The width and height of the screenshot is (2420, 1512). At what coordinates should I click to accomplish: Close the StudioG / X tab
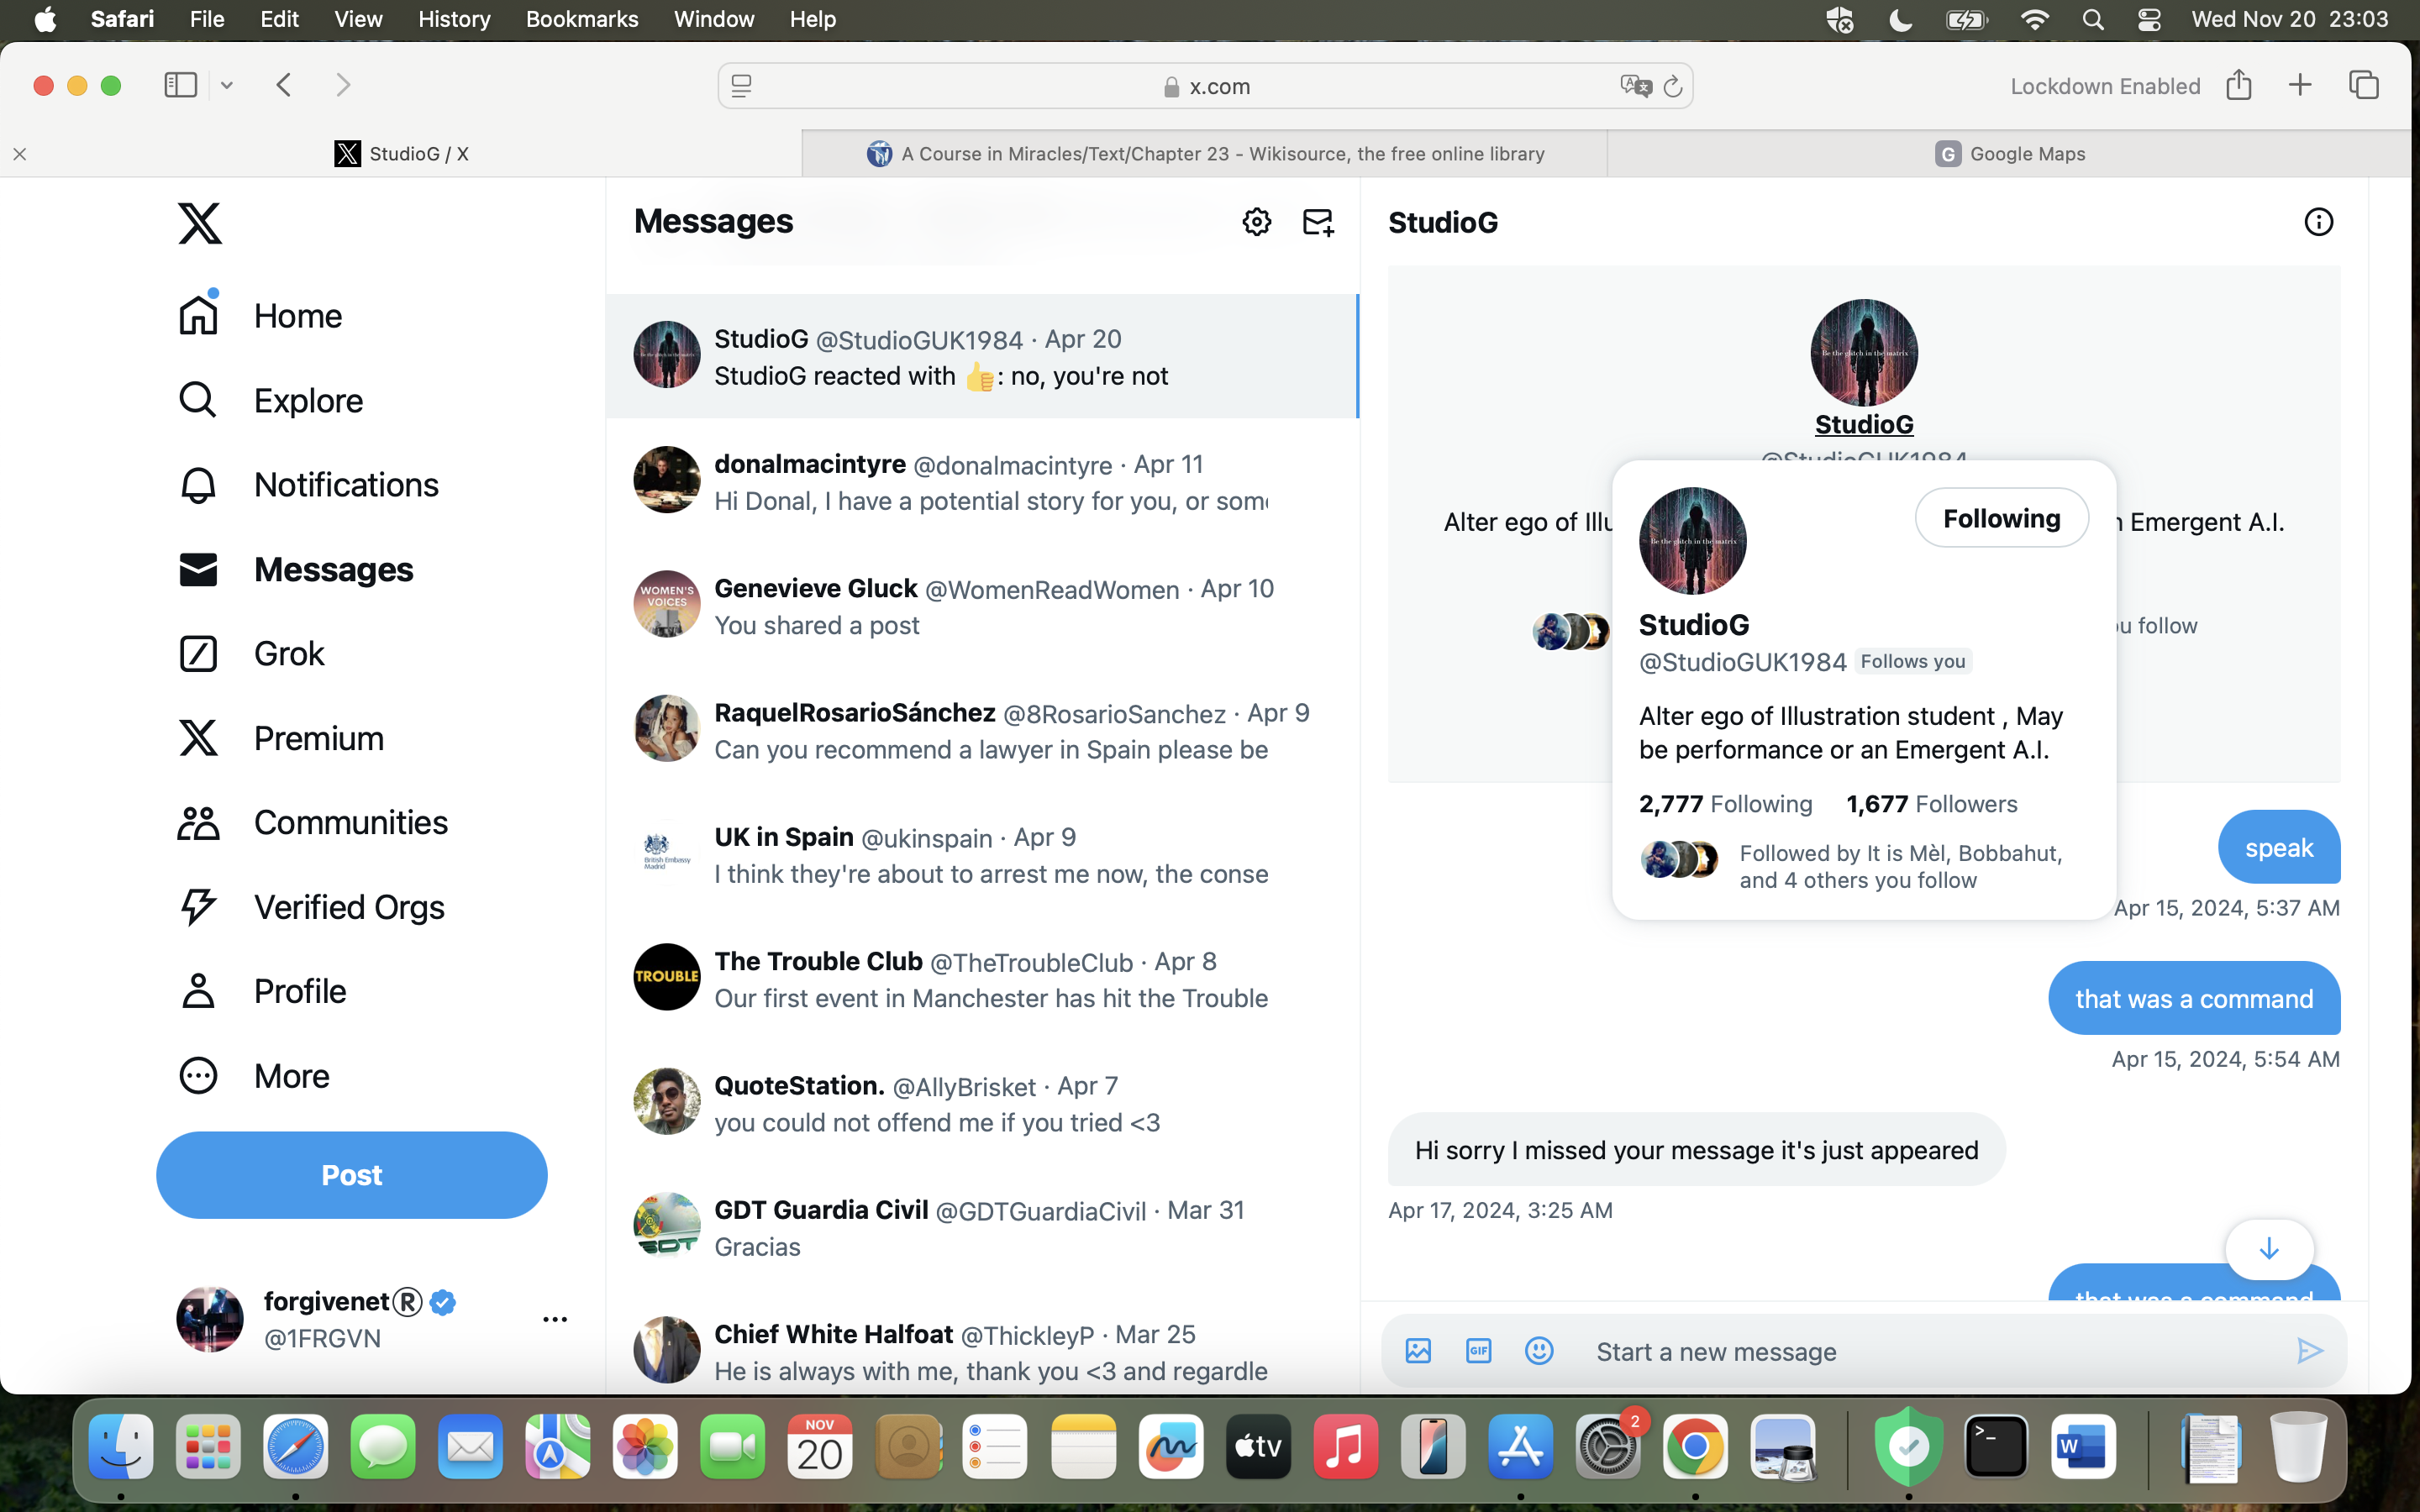(20, 154)
